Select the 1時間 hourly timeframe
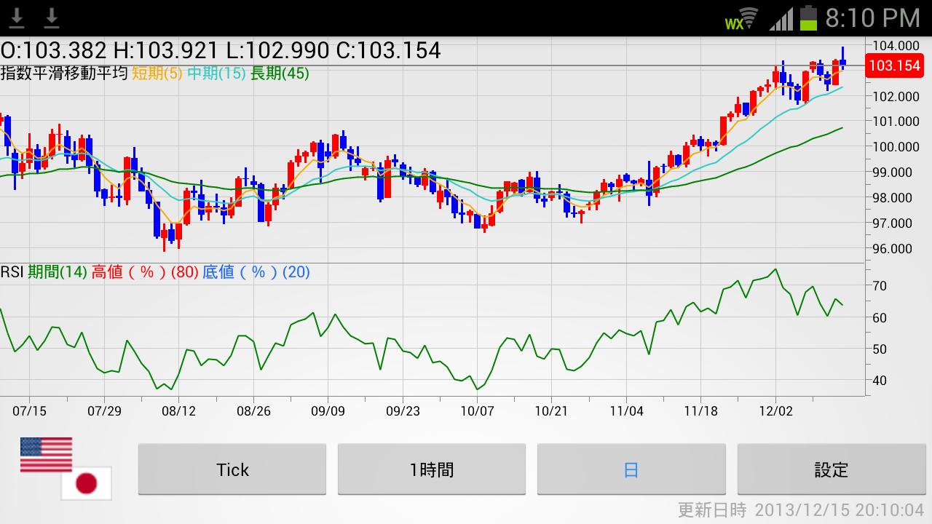 (432, 469)
